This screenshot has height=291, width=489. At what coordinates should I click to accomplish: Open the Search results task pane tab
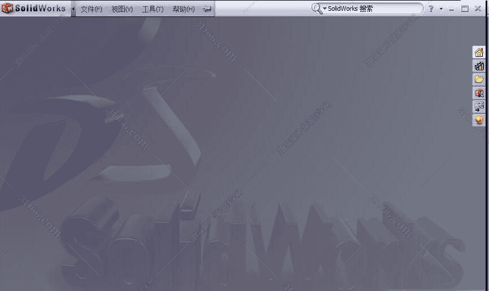(x=479, y=93)
